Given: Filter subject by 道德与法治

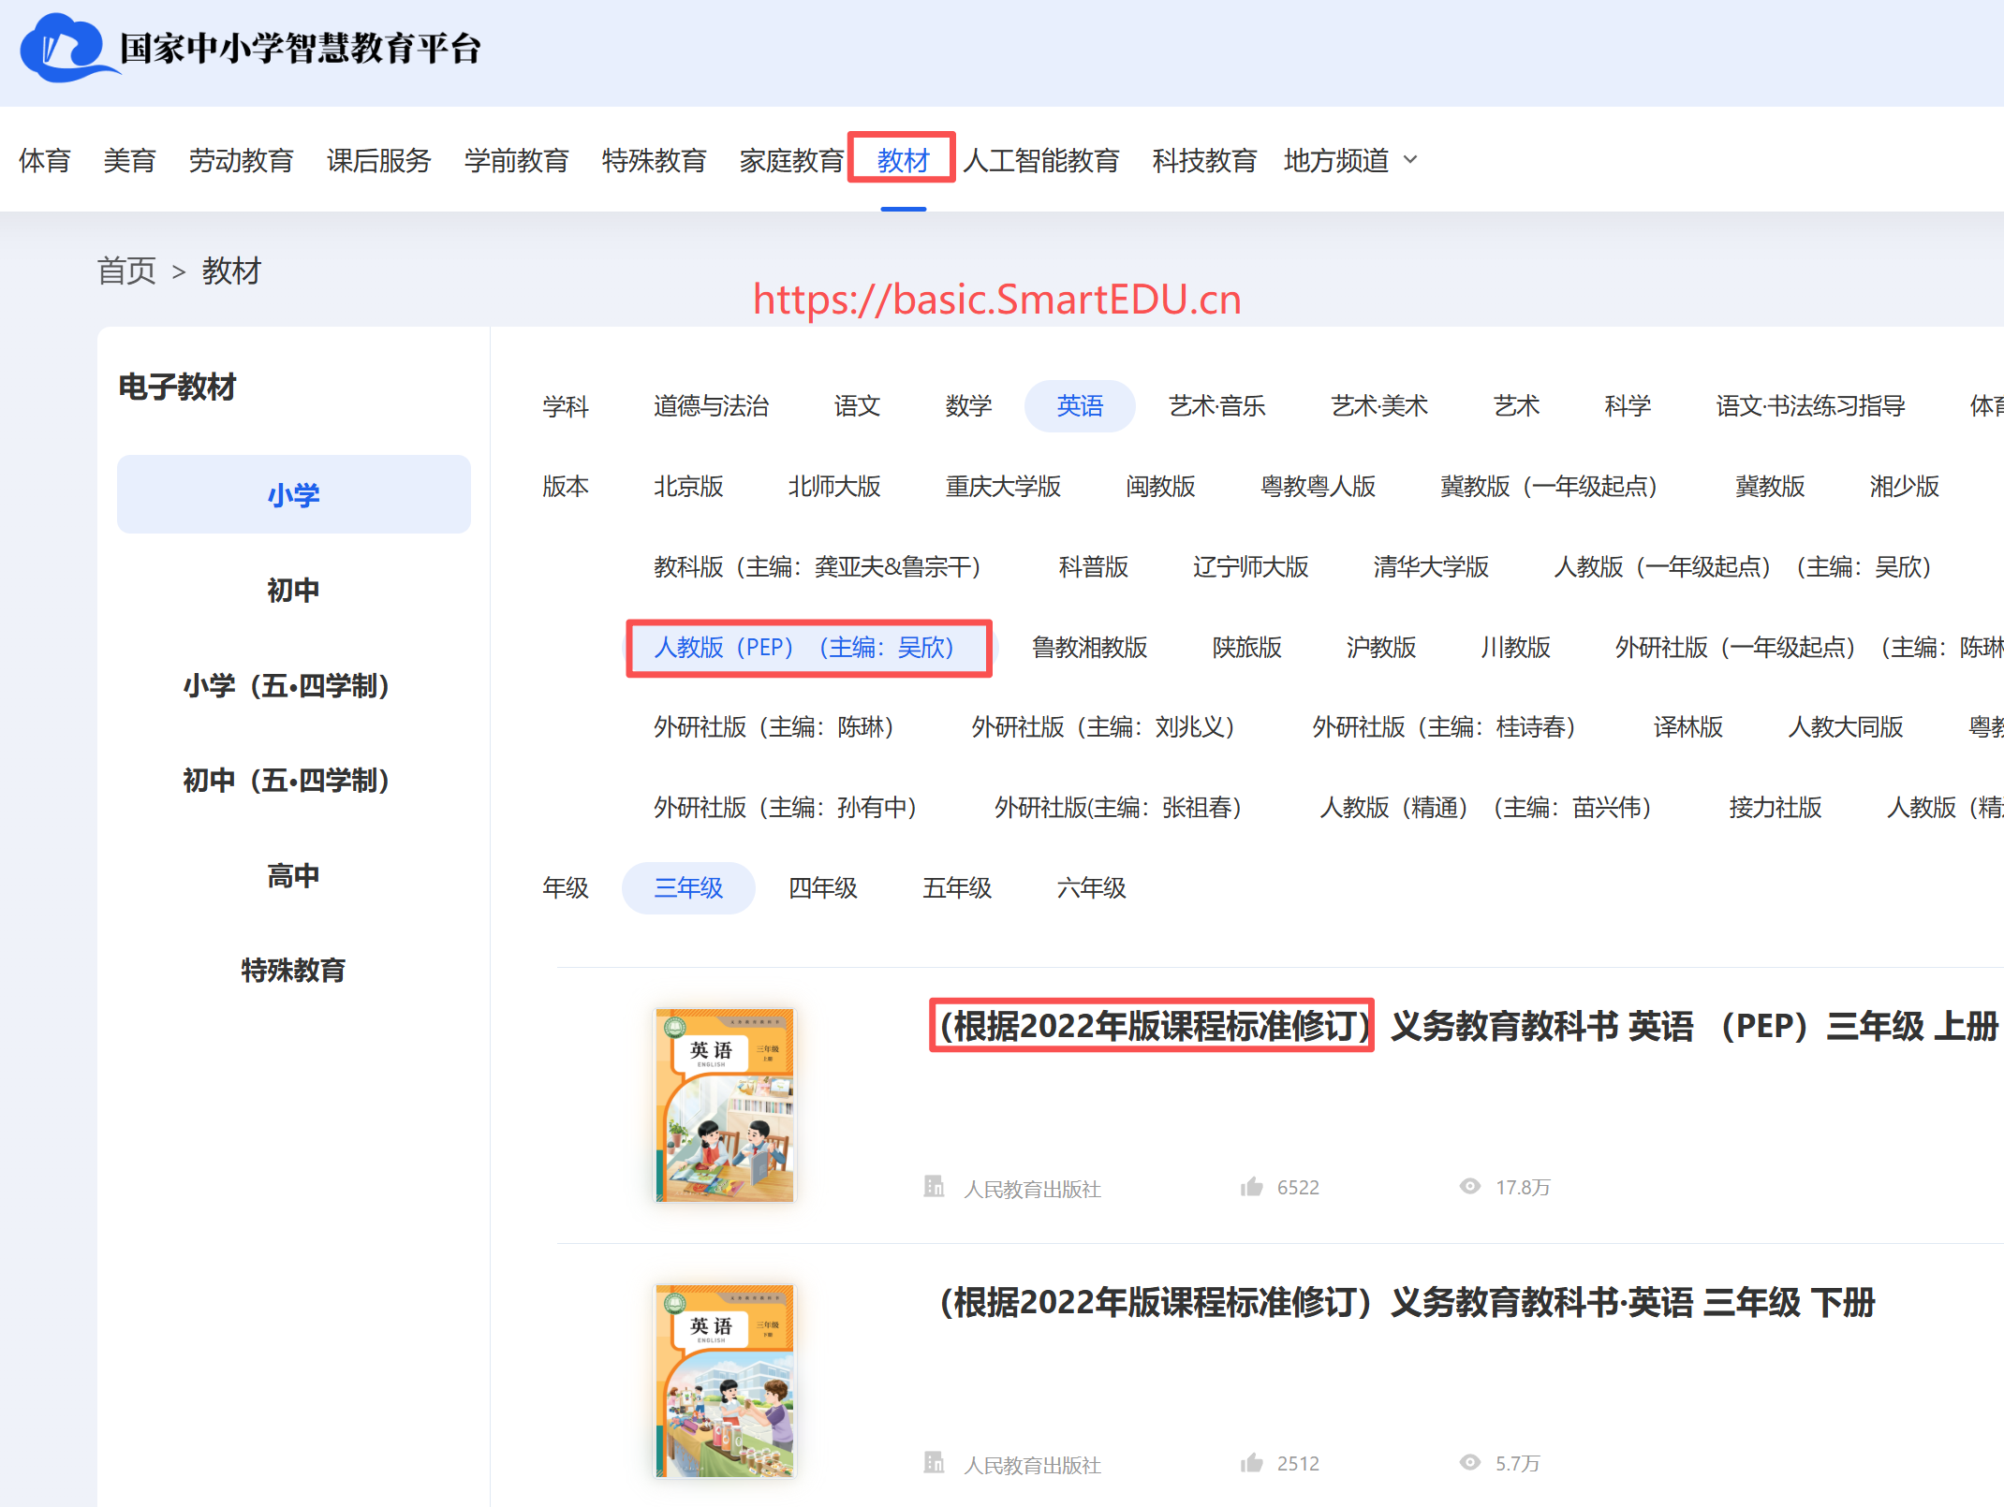Looking at the screenshot, I should 711,405.
